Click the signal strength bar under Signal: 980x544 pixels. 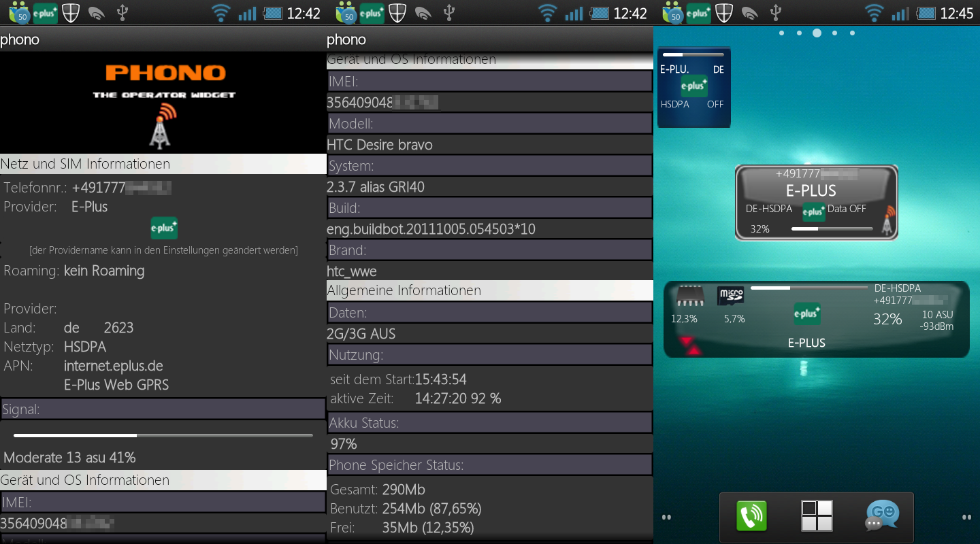pyautogui.click(x=163, y=435)
